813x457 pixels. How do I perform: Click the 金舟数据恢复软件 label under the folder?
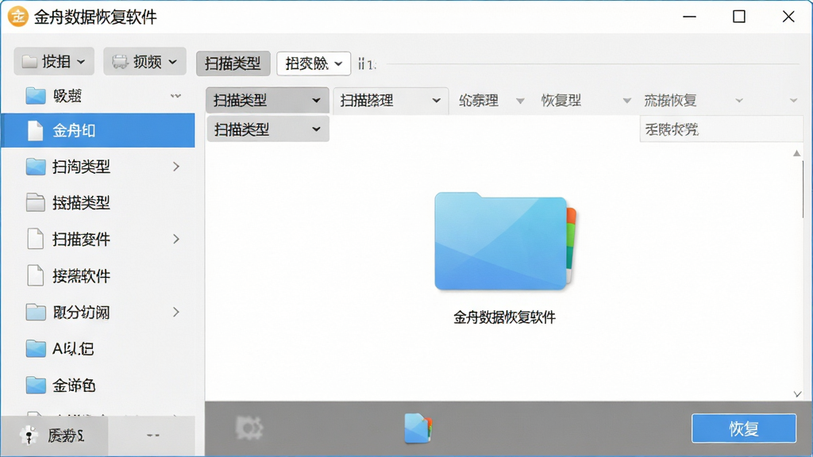504,317
